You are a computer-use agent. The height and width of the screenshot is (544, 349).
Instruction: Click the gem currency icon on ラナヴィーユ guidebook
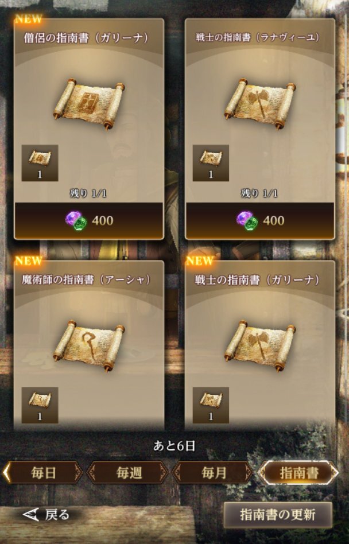click(247, 221)
